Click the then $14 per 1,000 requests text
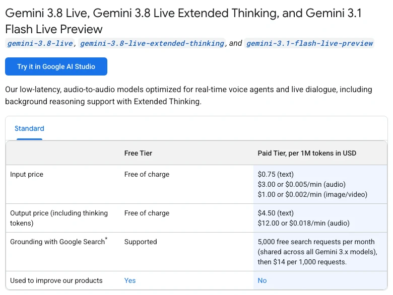The image size is (393, 295). [x=302, y=262]
